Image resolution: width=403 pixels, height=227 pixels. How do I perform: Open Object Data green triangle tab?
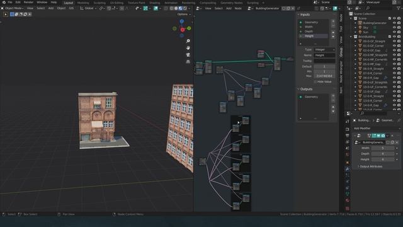[348, 194]
